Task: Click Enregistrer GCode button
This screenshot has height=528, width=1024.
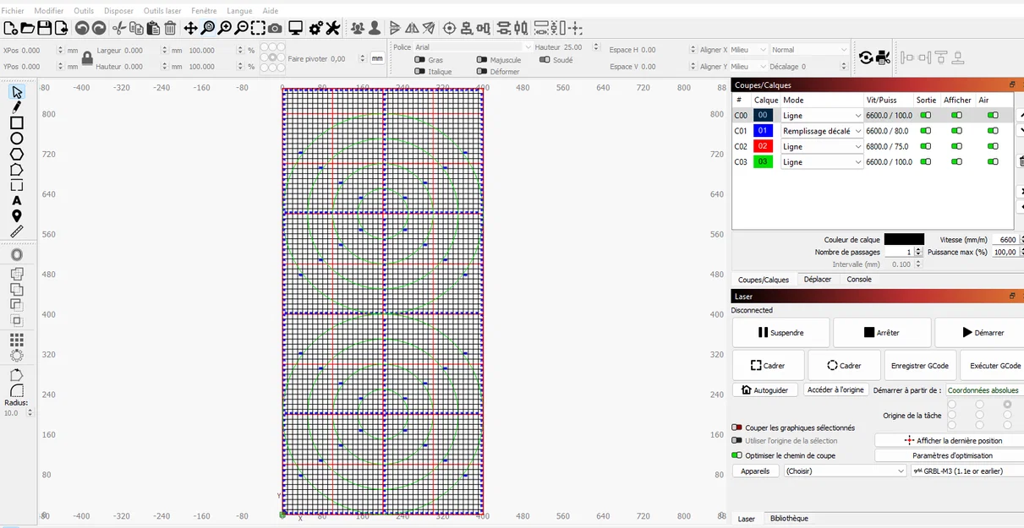Action: click(920, 366)
